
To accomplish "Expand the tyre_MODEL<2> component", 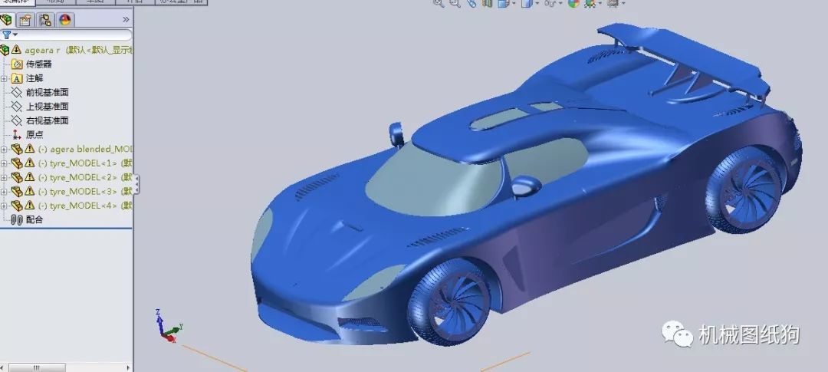I will pos(4,177).
